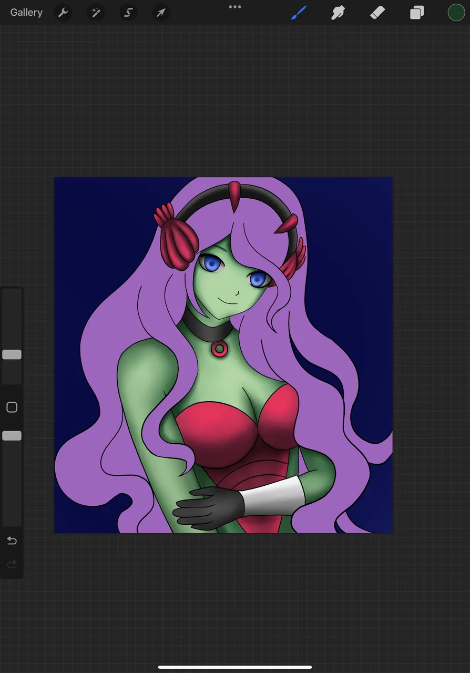470x673 pixels.
Task: Activate the Selection tool
Action: [x=128, y=13]
